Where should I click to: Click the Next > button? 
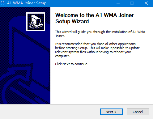[111, 112]
